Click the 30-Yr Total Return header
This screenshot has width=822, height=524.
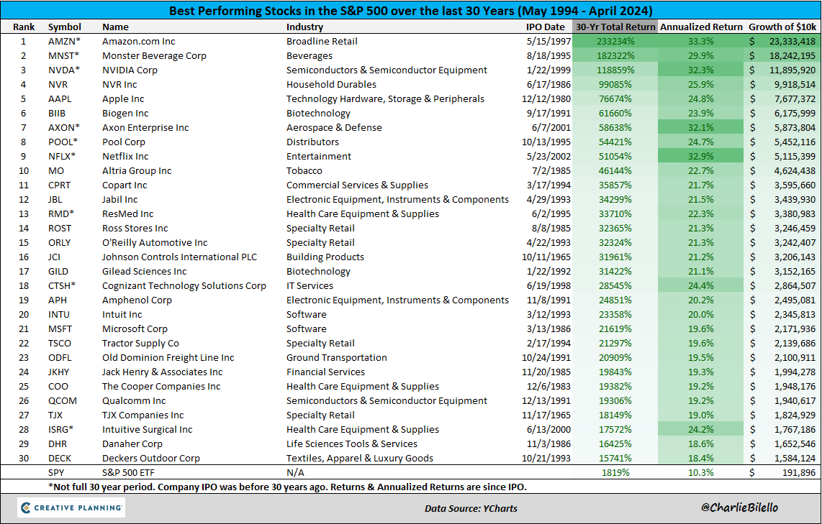(615, 27)
